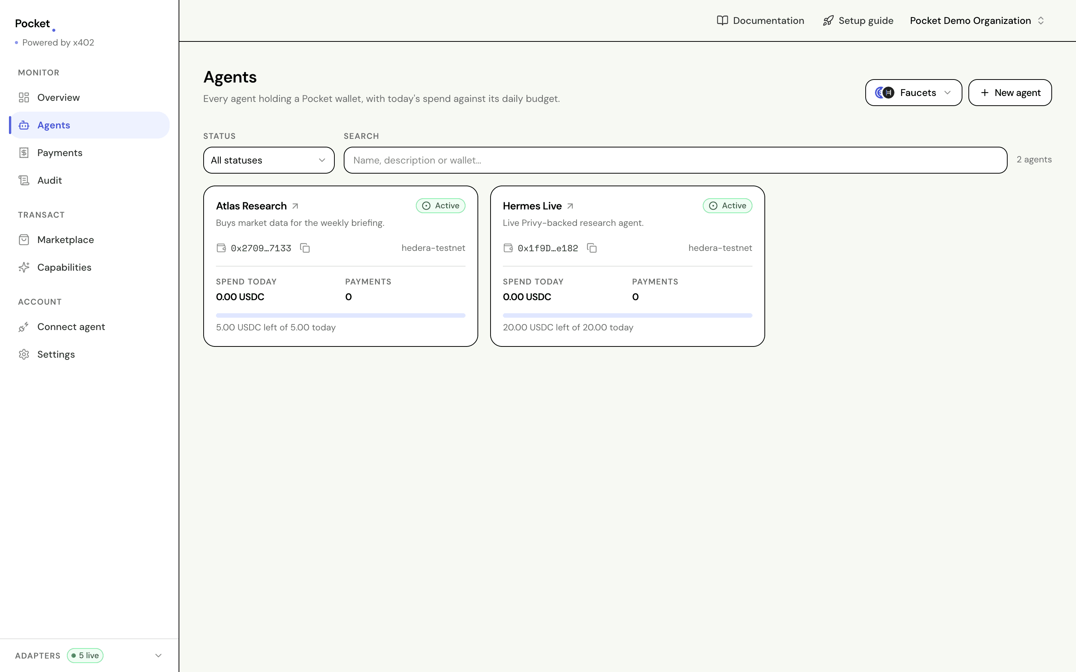Click the Hermes Live hedera-testnet label
Viewport: 1076px width, 672px height.
coord(720,248)
